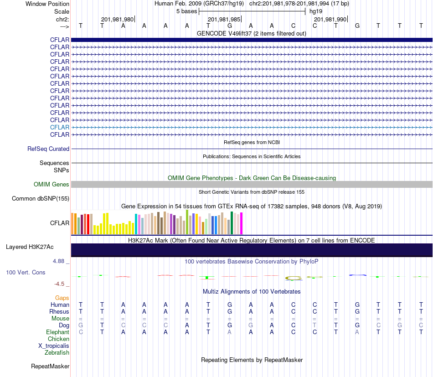
Task: Open the GTEx Gene Expression track title
Action: pos(252,207)
